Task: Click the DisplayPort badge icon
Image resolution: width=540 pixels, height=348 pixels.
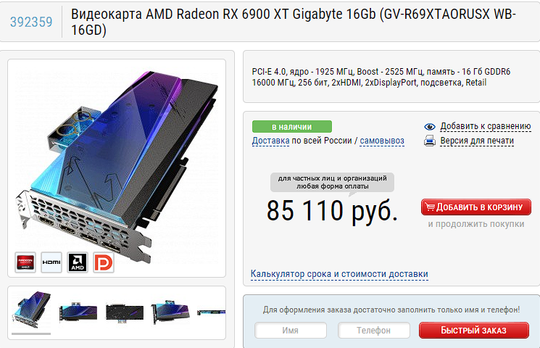Action: 104,262
